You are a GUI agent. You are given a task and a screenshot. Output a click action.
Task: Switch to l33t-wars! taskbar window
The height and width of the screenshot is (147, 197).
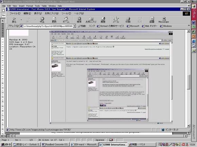click(84, 145)
